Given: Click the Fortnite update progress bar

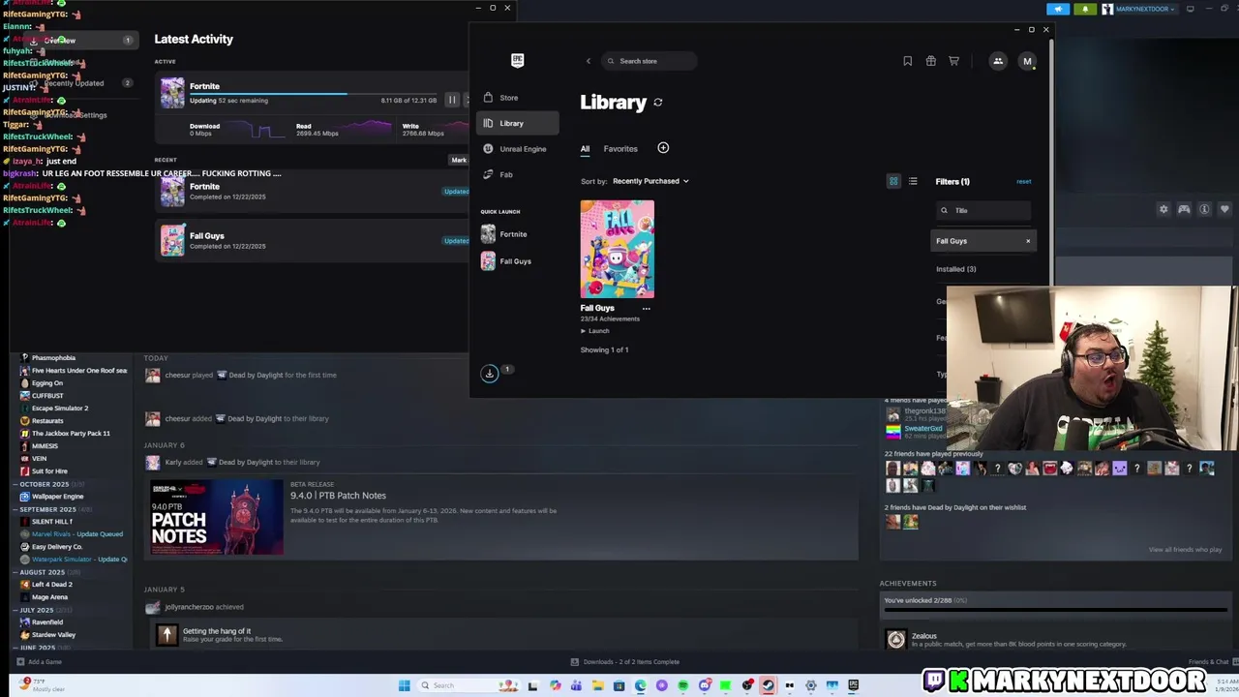Looking at the screenshot, I should [313, 94].
